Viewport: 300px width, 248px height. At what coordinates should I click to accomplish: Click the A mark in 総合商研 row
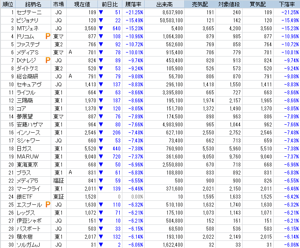70,76
